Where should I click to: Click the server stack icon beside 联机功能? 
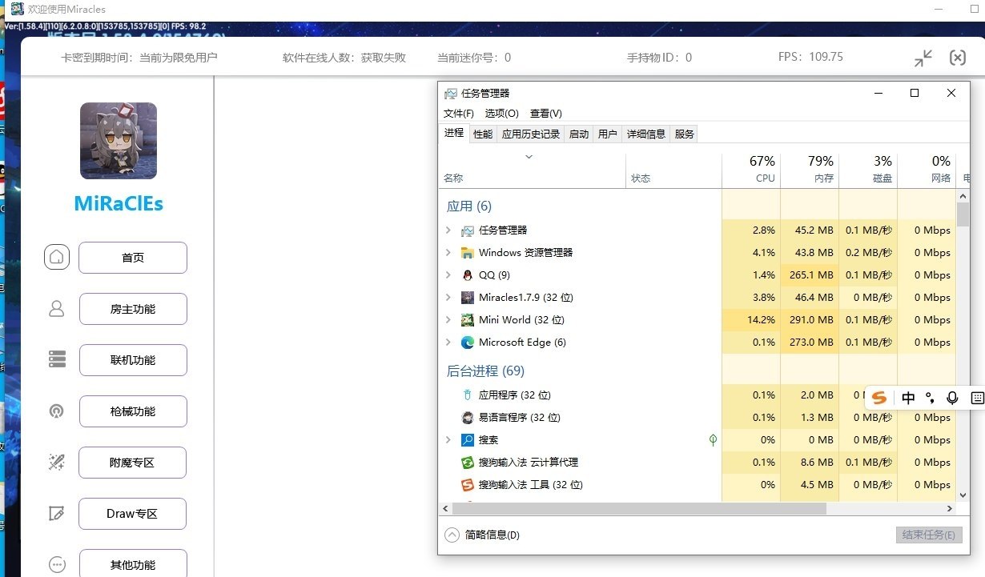click(57, 359)
